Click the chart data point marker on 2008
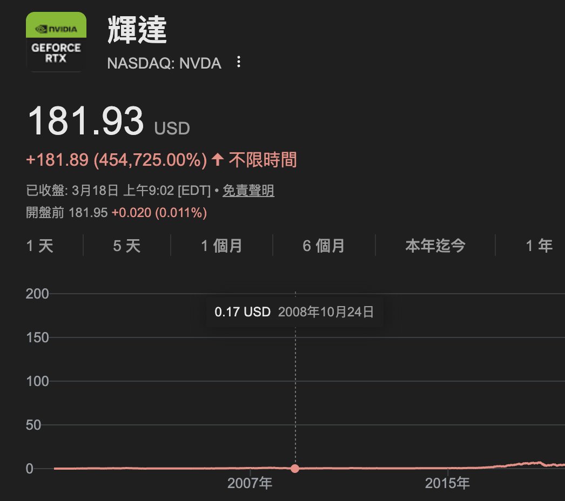 [295, 468]
